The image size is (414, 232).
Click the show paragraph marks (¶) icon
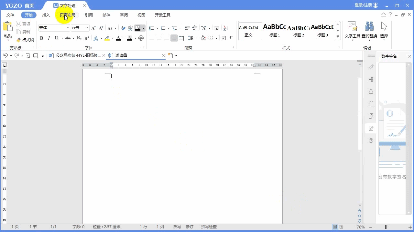pos(231,38)
